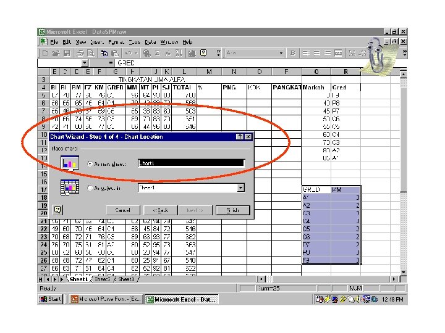The height and width of the screenshot is (333, 445).
Task: Click the Copy toolbar icon
Action: (104, 53)
